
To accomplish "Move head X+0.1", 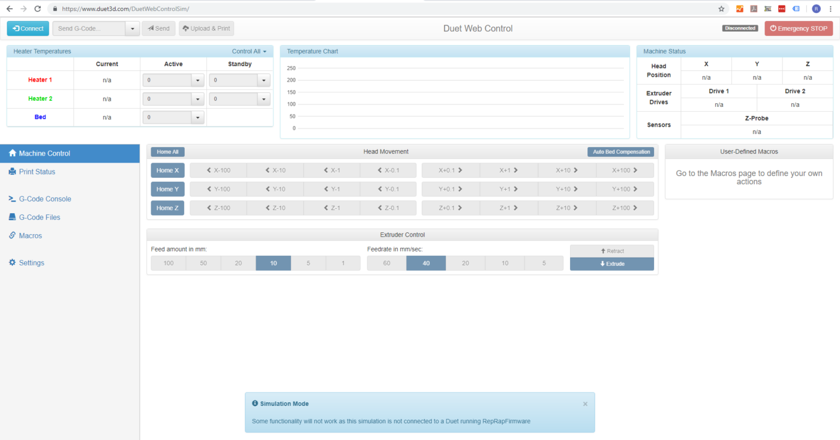I will pos(451,170).
